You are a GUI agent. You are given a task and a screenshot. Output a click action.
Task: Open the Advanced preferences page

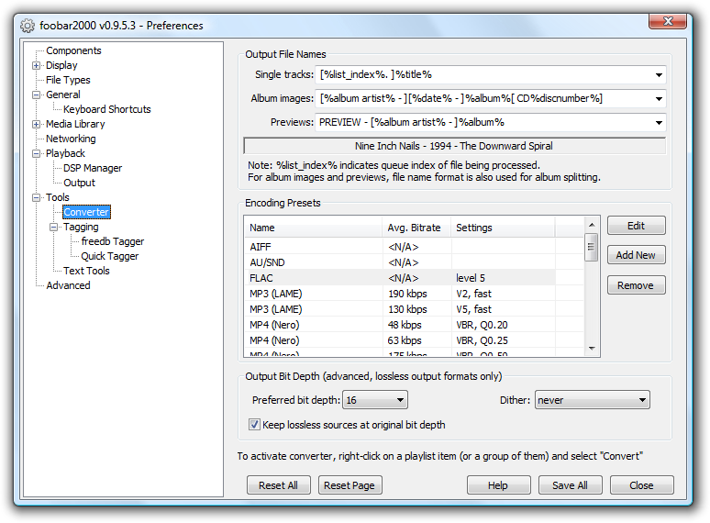click(68, 285)
